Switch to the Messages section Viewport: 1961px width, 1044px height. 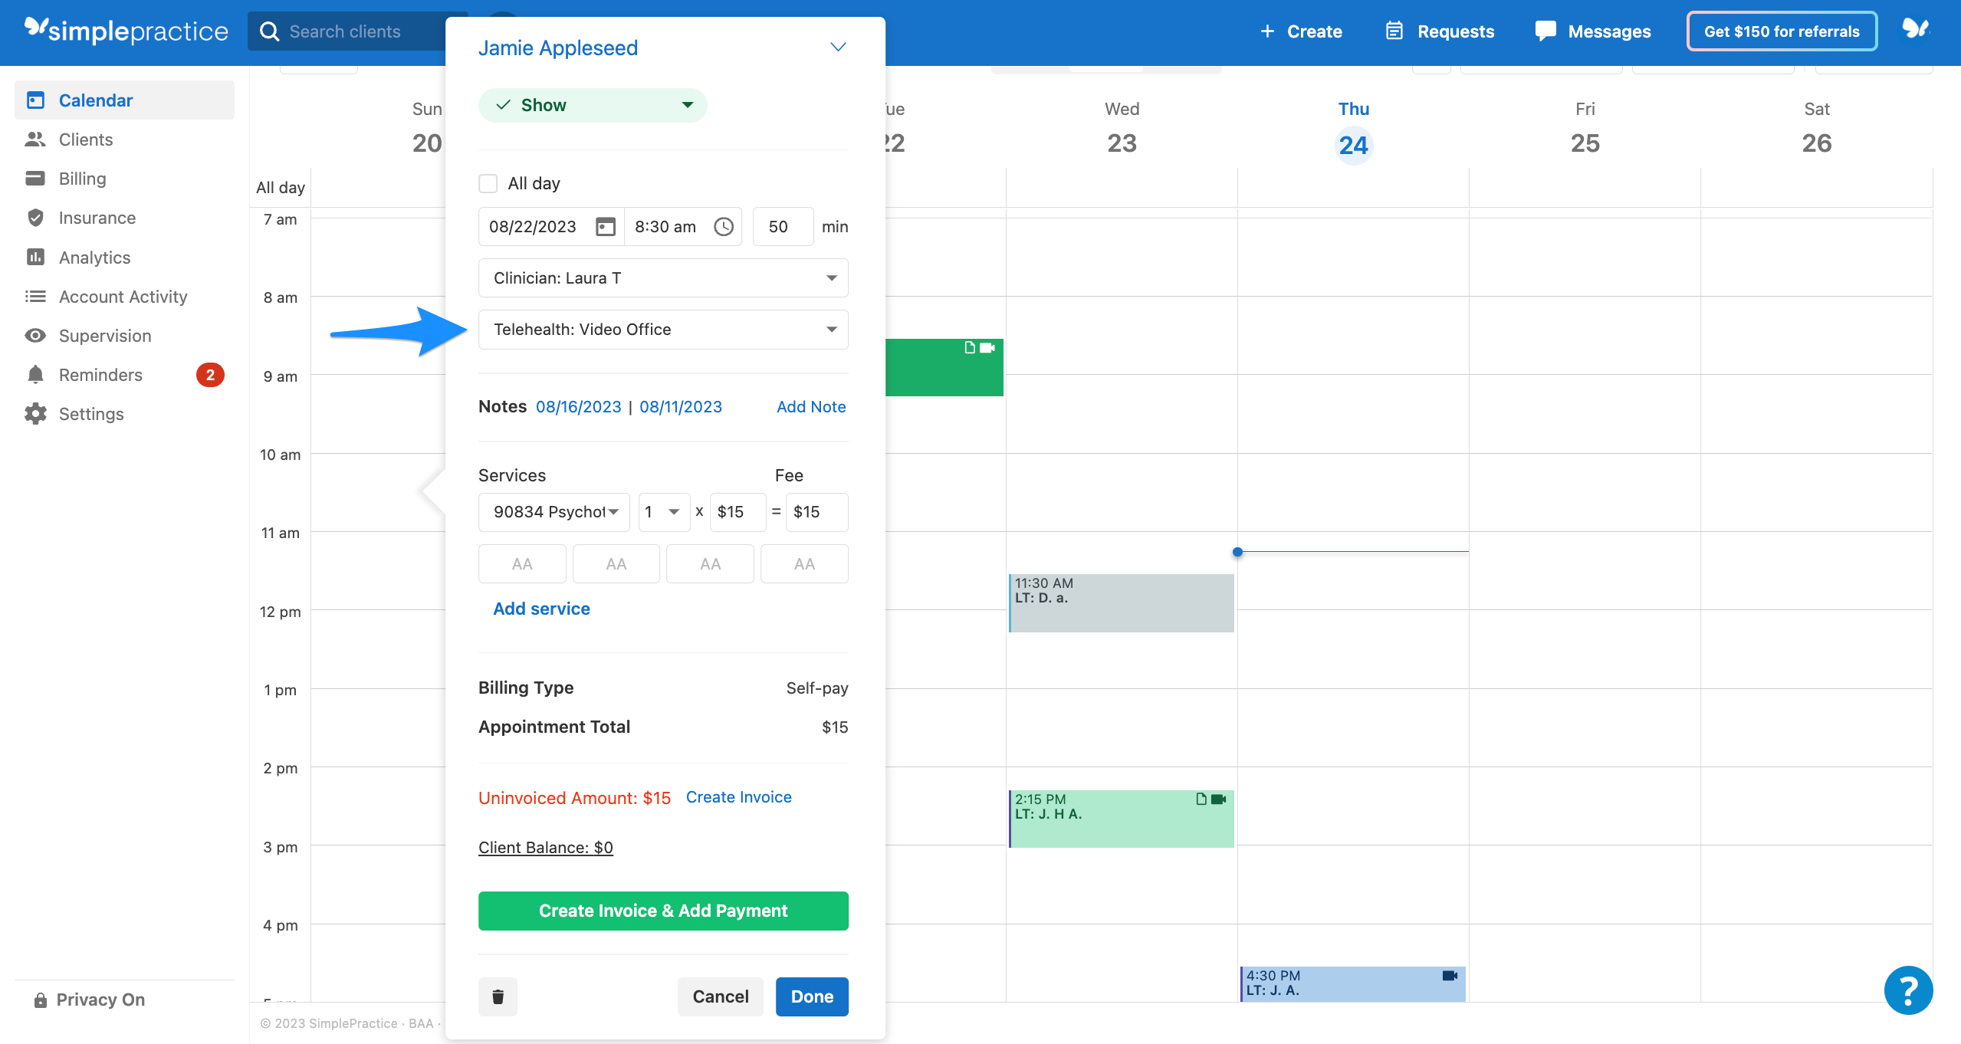[x=1592, y=31]
